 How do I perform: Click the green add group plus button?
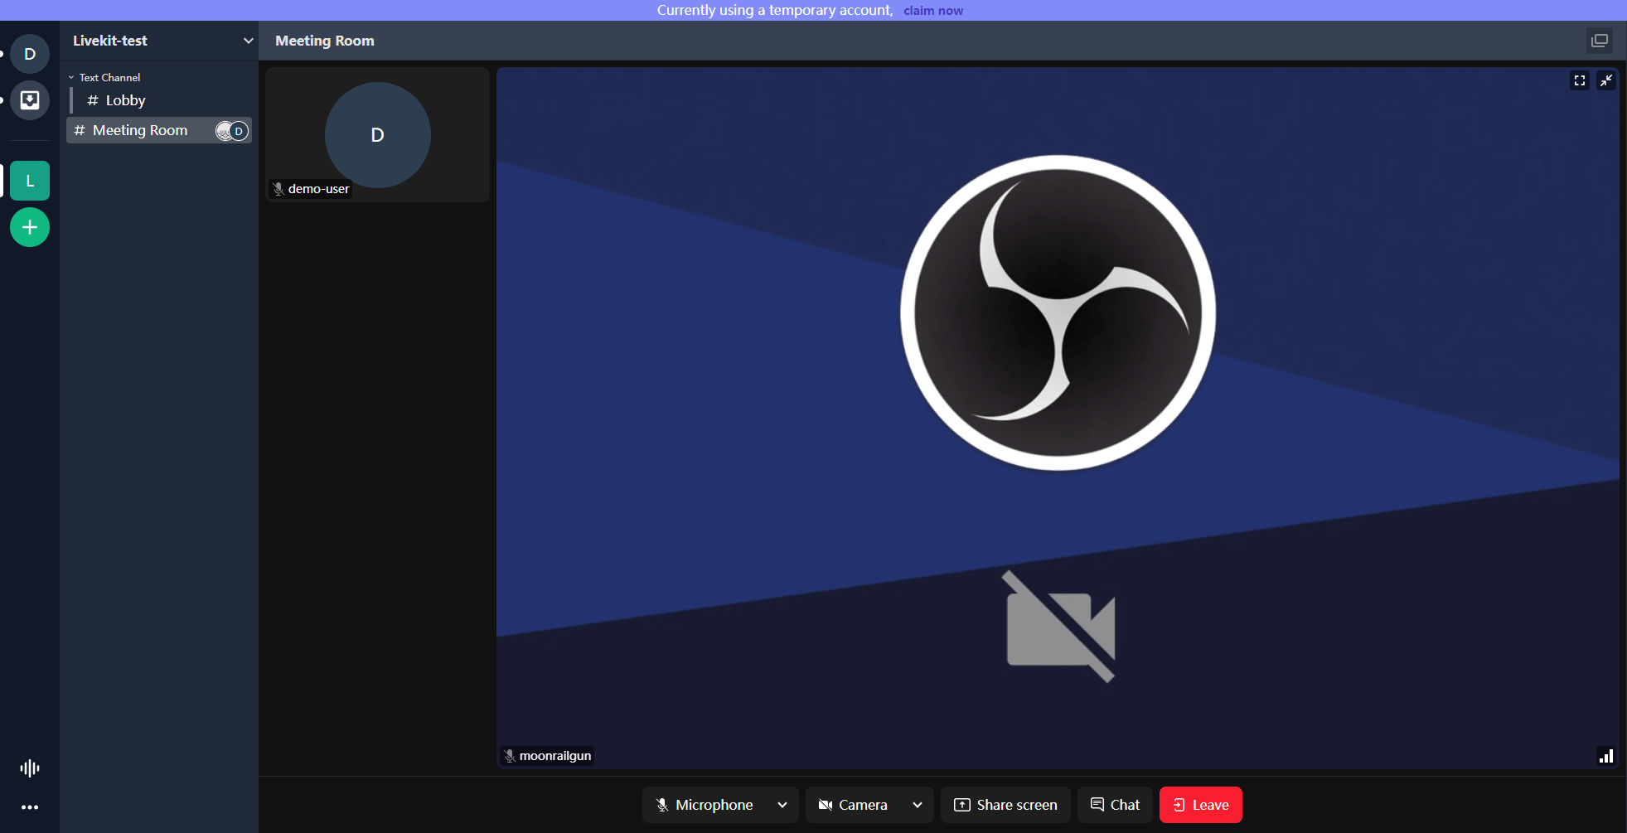tap(30, 227)
